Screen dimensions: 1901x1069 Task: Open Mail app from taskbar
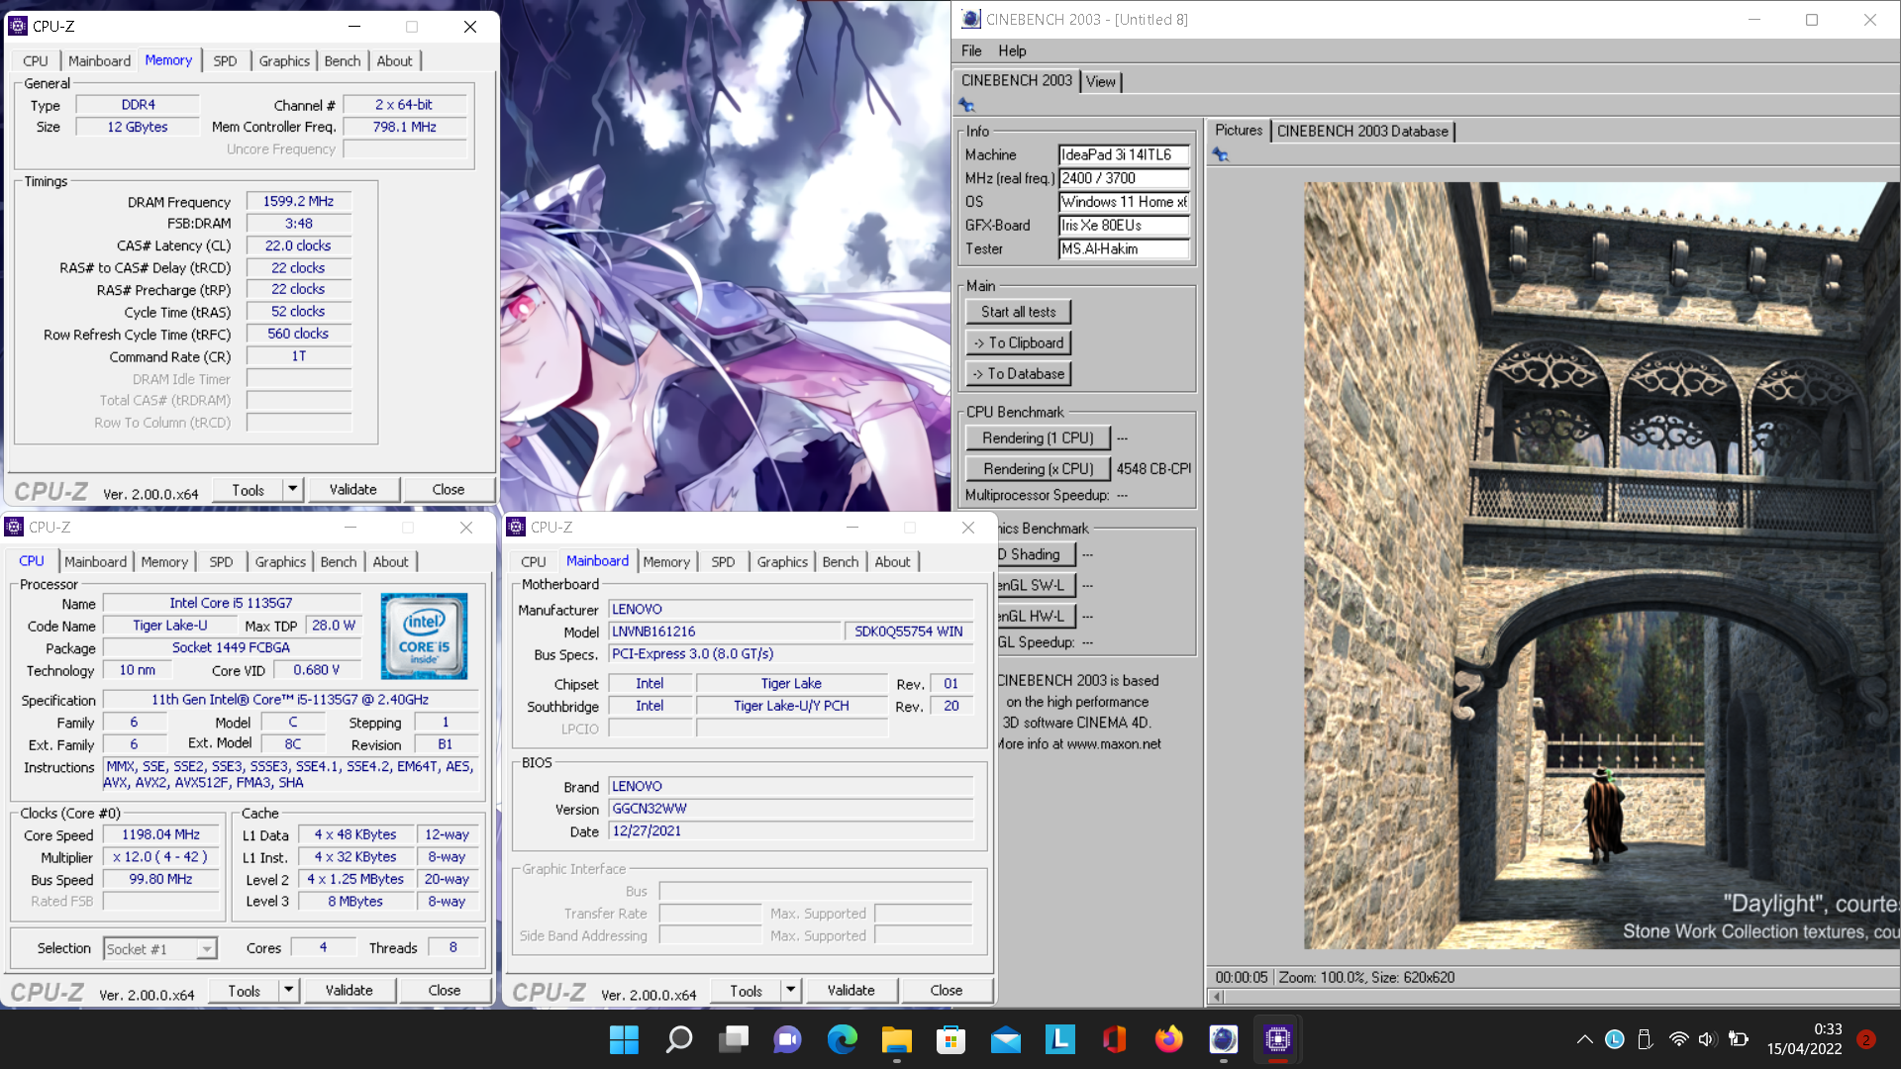tap(1006, 1039)
